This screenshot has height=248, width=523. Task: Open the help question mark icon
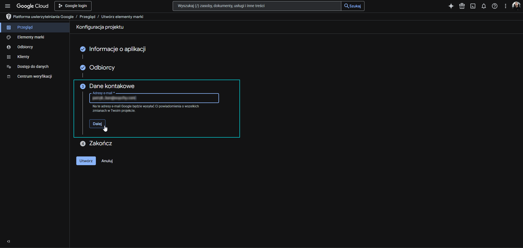[494, 6]
